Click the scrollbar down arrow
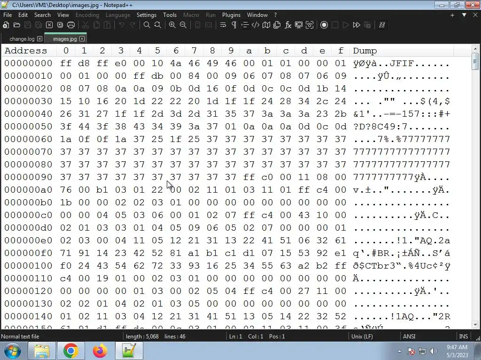Screen dimensions: 481x360 [475, 324]
